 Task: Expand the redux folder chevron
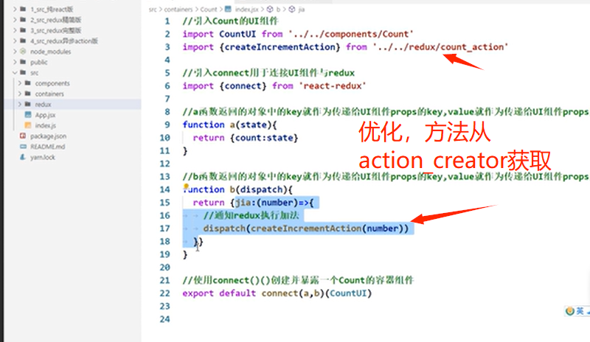pyautogui.click(x=20, y=104)
